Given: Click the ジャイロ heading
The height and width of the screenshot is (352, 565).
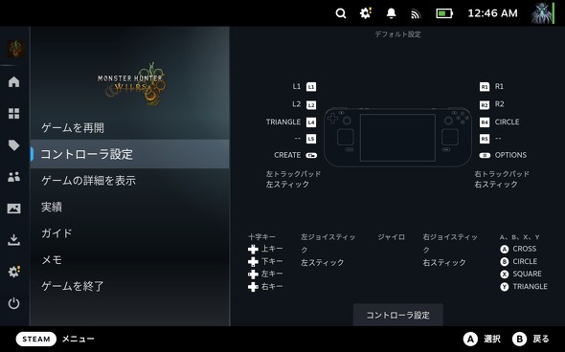Looking at the screenshot, I should coord(391,237).
